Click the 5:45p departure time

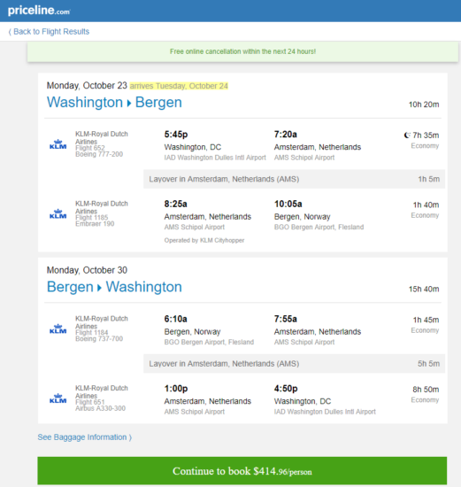pos(176,135)
